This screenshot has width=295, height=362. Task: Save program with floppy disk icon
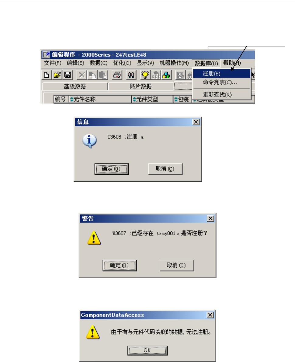pos(68,75)
